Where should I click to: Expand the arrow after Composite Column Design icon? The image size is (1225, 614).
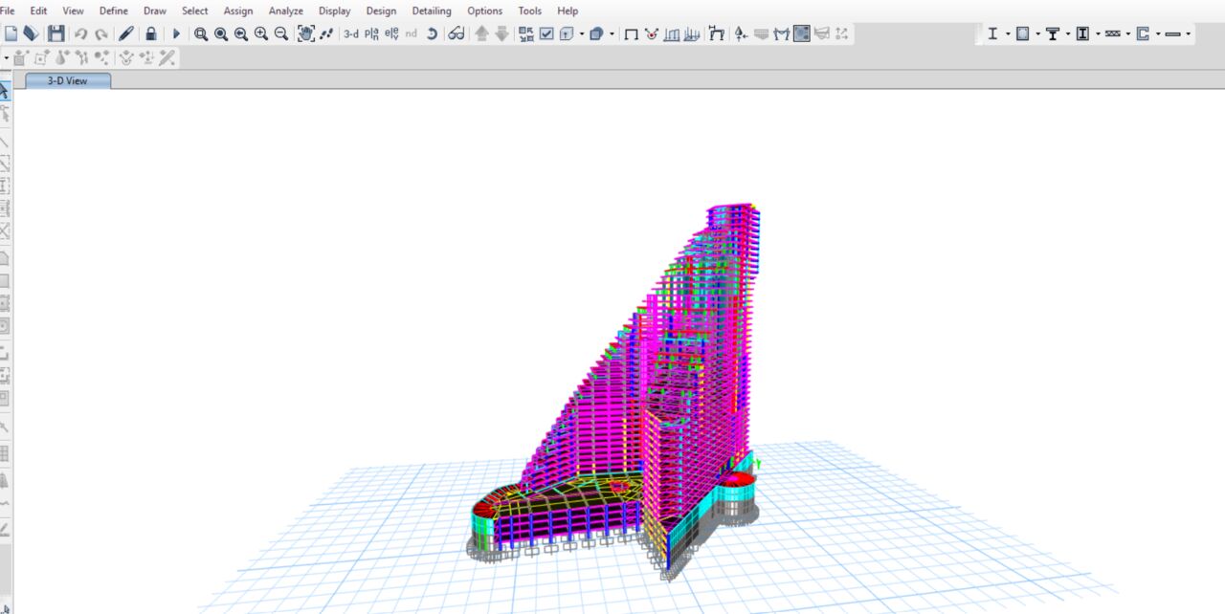1098,33
